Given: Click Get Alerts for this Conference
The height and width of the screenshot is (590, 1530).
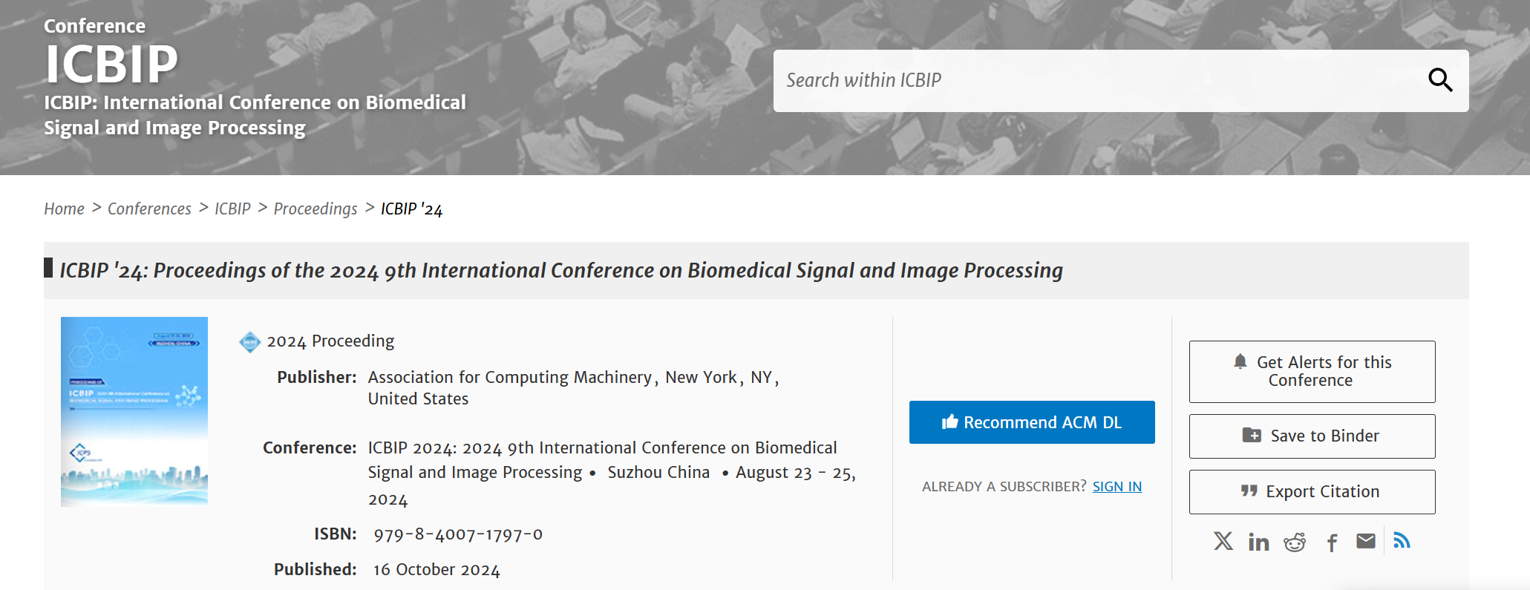Looking at the screenshot, I should click(1312, 372).
